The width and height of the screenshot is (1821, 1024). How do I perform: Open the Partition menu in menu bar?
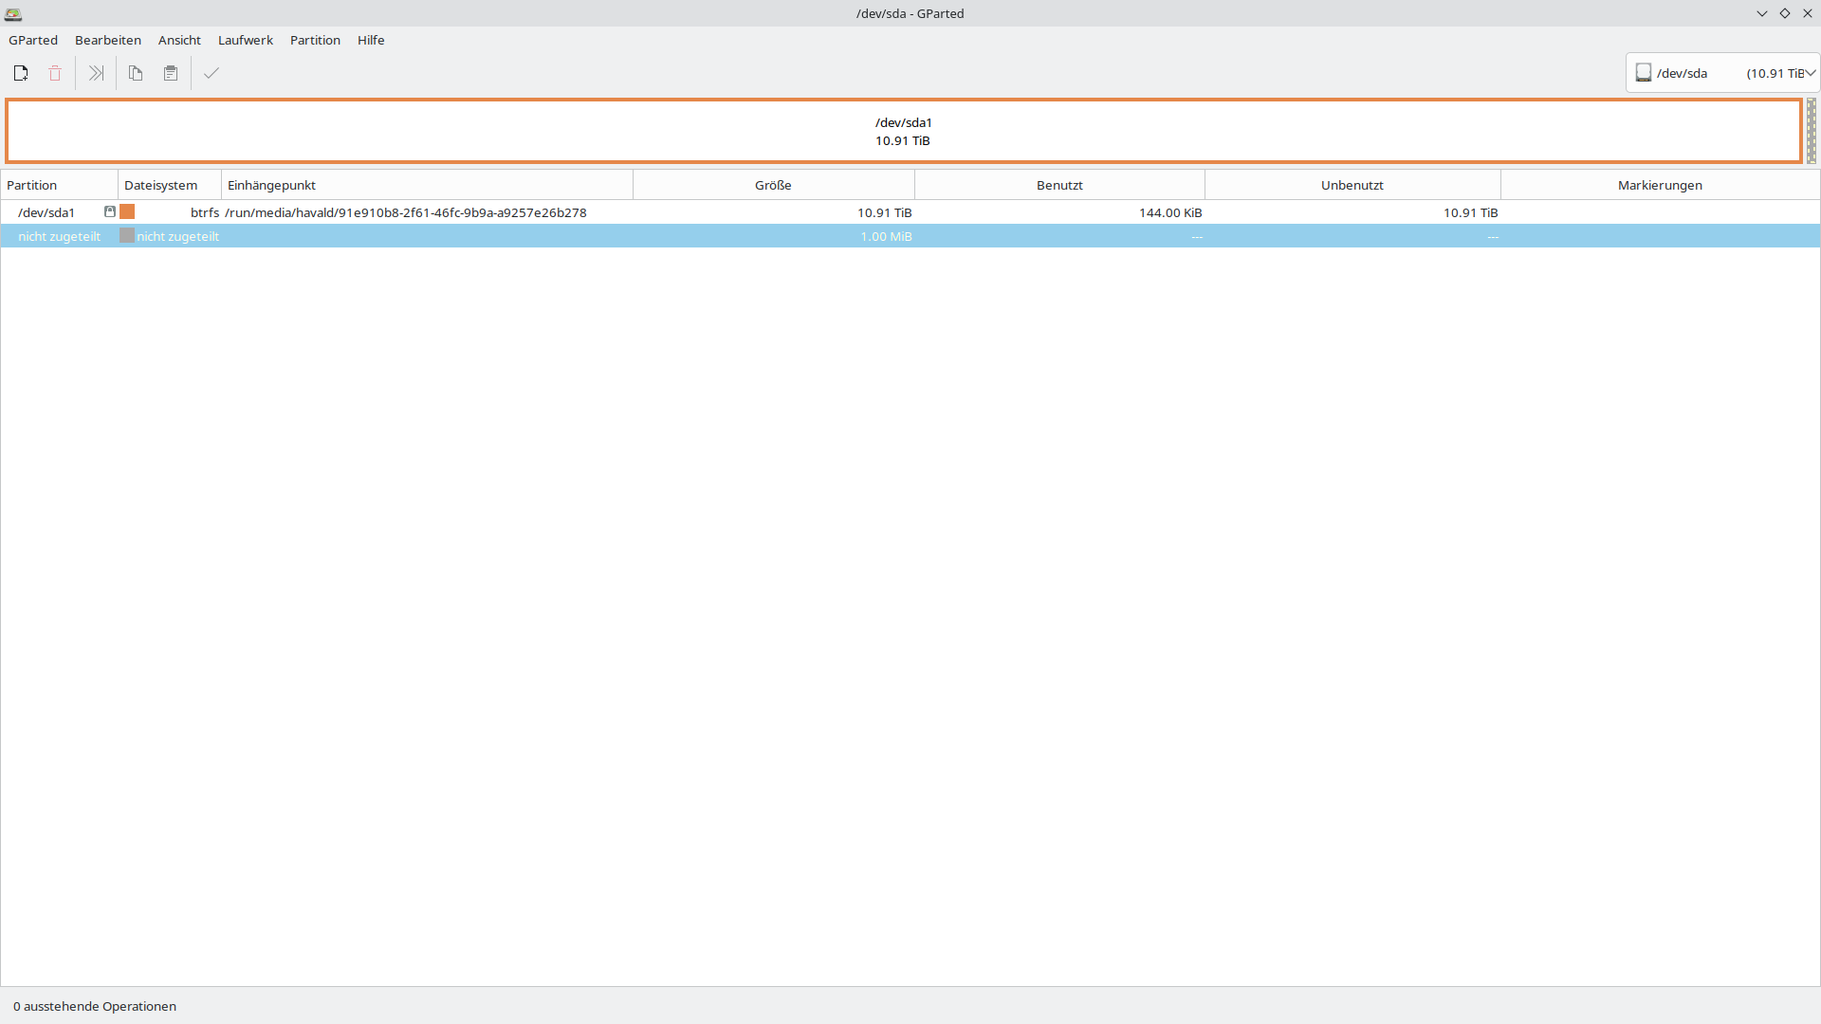click(315, 40)
